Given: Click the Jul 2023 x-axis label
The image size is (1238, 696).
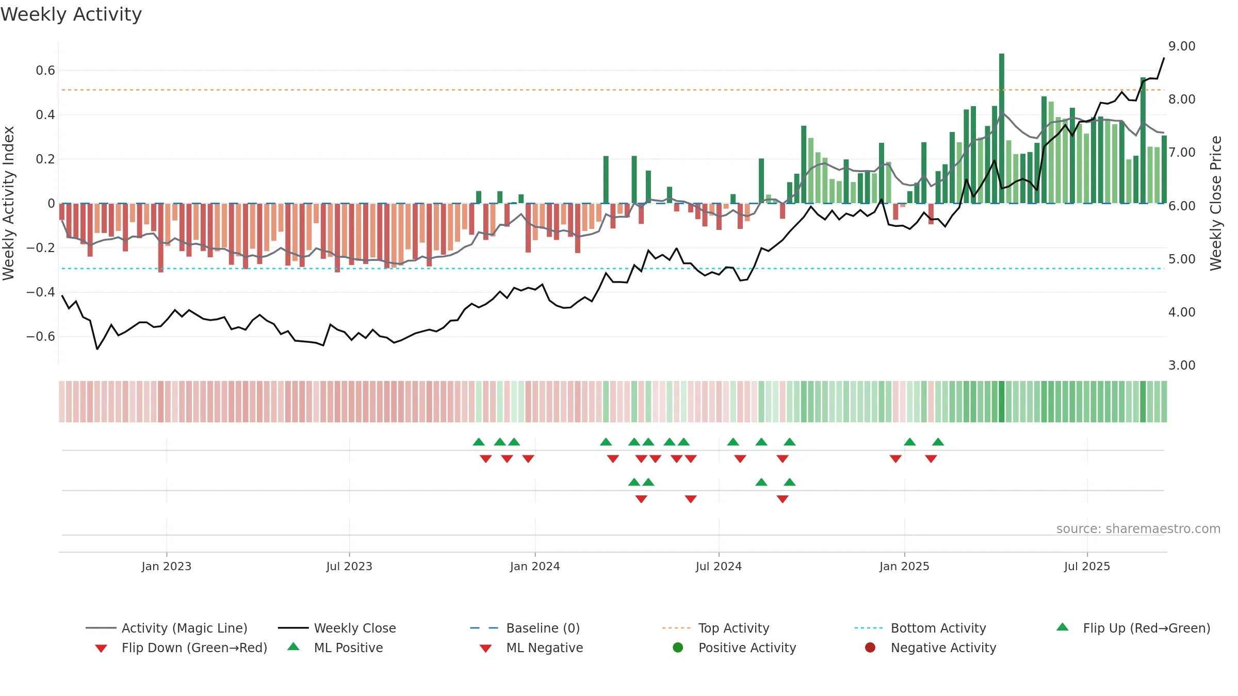Looking at the screenshot, I should click(349, 566).
